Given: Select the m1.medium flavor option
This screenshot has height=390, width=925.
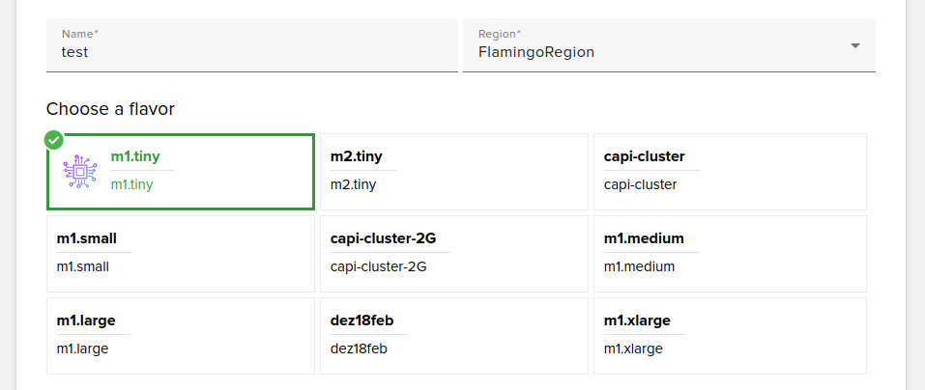Looking at the screenshot, I should coord(729,253).
